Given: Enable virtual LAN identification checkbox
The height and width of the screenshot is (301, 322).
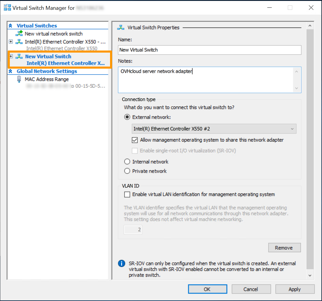Looking at the screenshot, I should pos(127,195).
